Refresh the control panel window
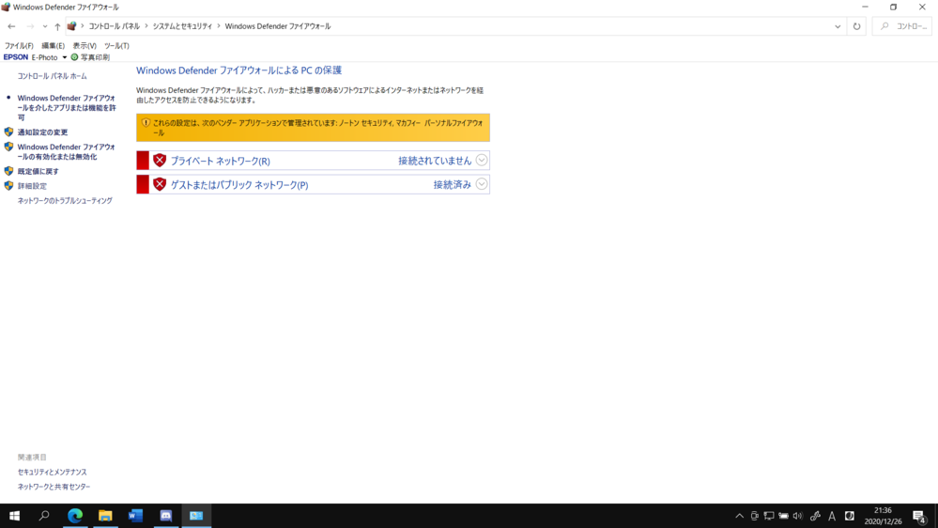Viewport: 938px width, 528px height. 856,26
